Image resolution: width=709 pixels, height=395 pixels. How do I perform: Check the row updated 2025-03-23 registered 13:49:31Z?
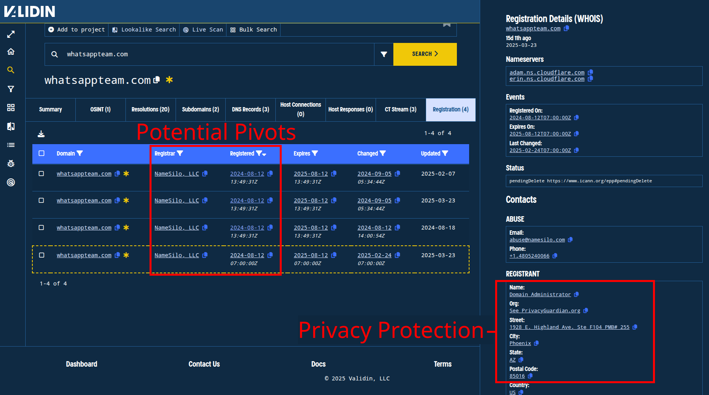tap(41, 200)
